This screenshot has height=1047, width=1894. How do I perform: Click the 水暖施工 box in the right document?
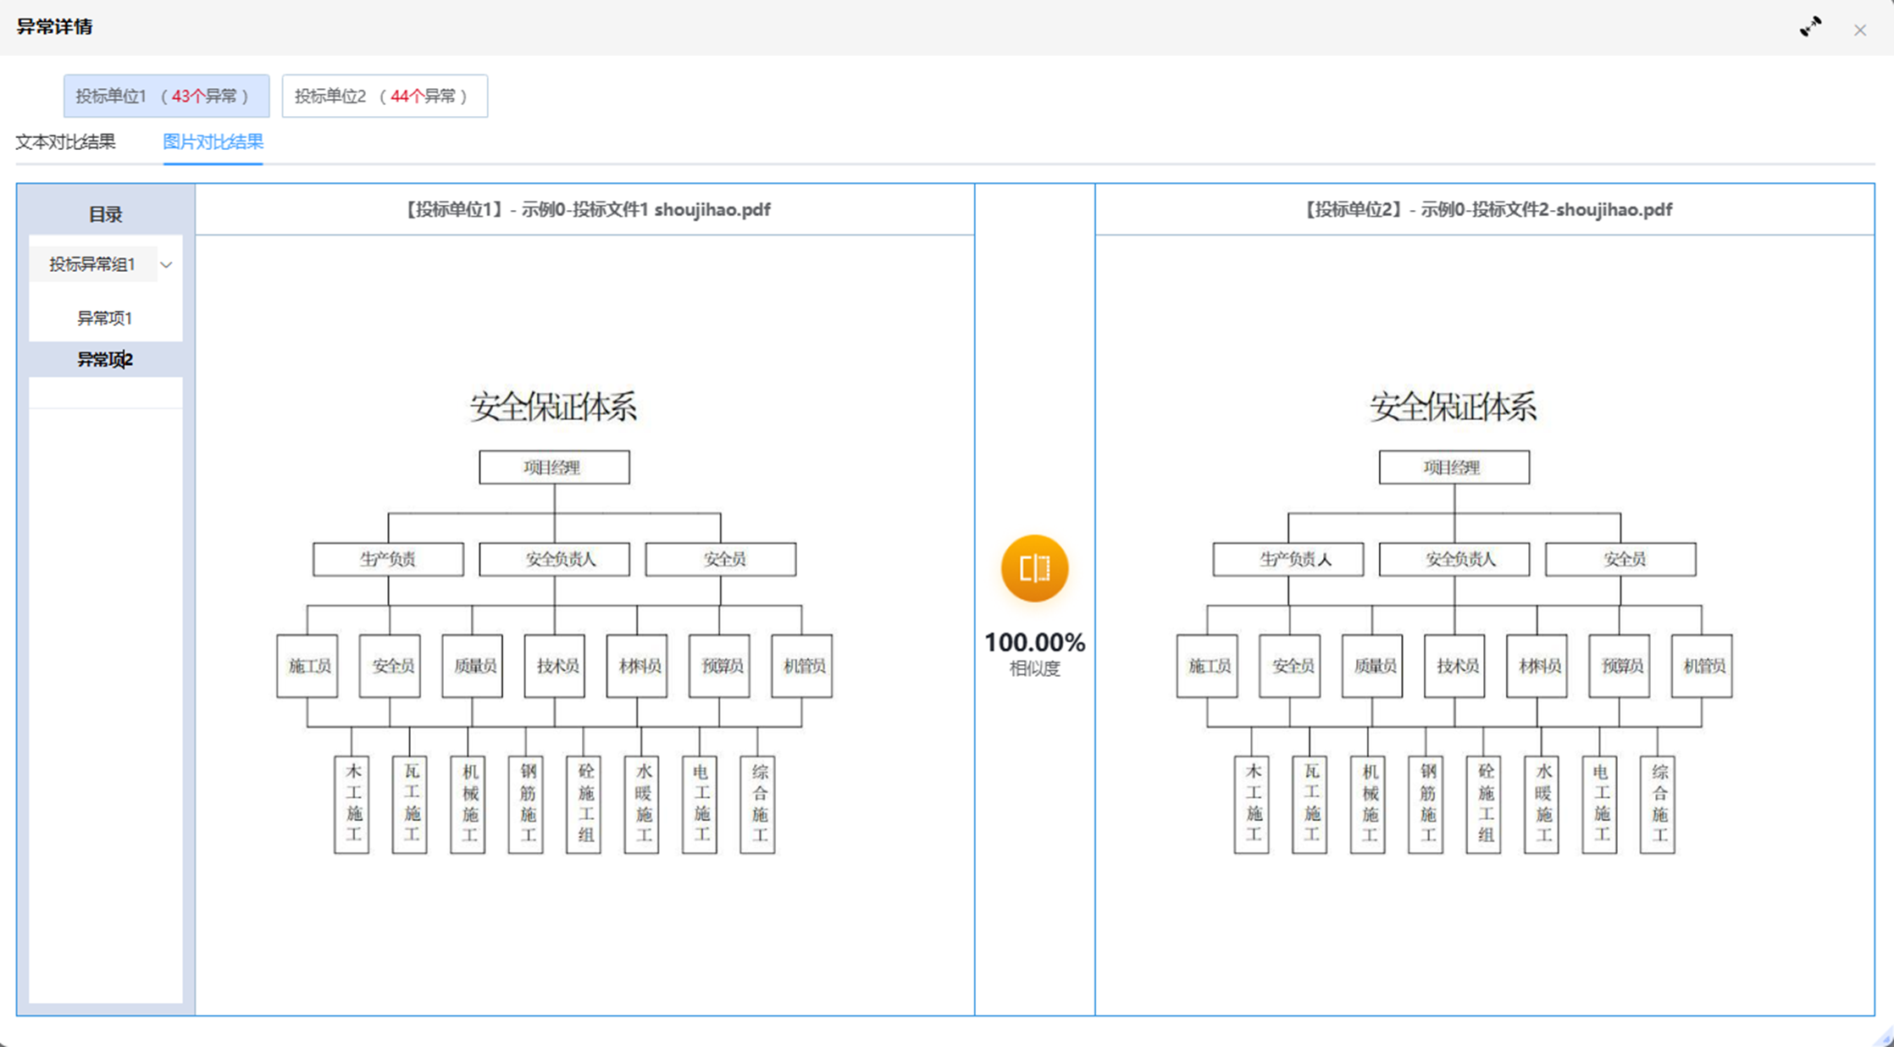click(x=1542, y=805)
